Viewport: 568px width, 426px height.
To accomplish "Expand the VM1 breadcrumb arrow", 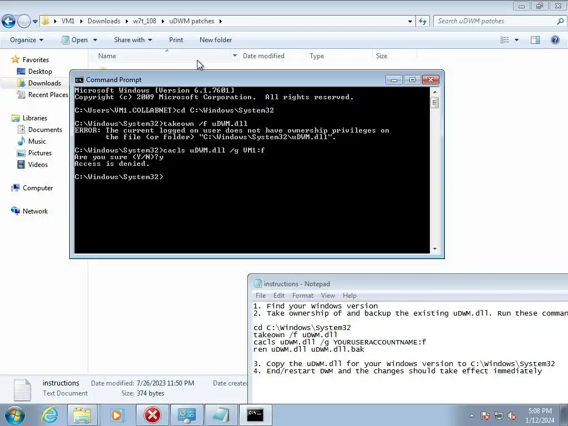I will point(81,22).
